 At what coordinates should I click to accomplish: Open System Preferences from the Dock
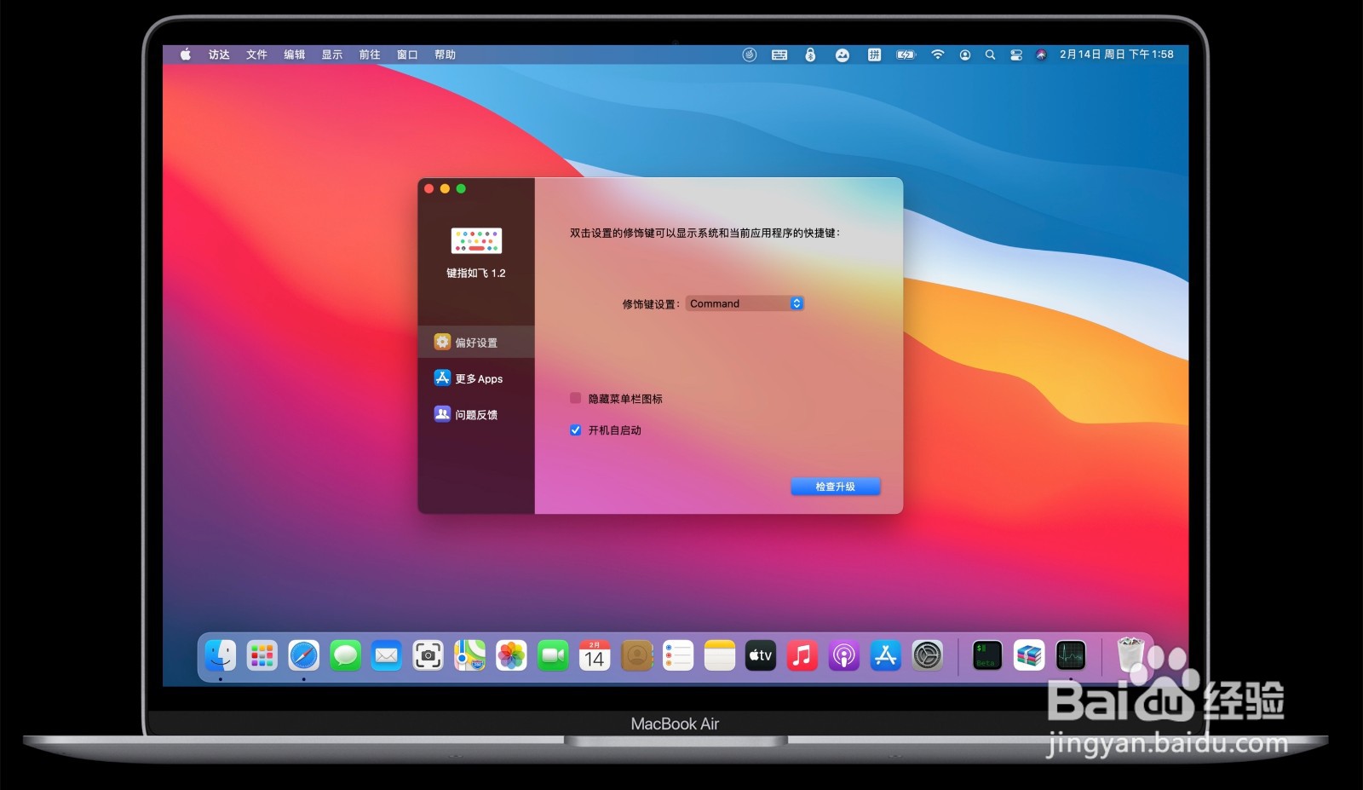click(x=928, y=655)
